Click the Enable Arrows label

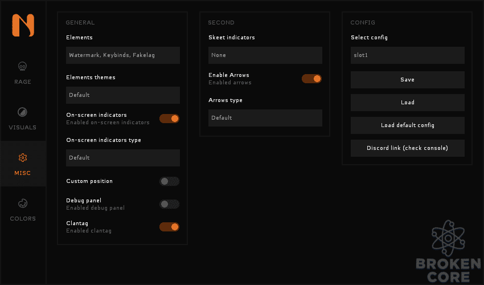229,75
